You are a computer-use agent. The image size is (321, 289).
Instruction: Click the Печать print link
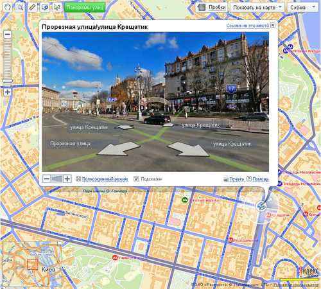236,179
